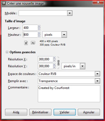Screen dimensions: 105x121
Task: Open the Modèle template dropdown
Action: (70, 13)
